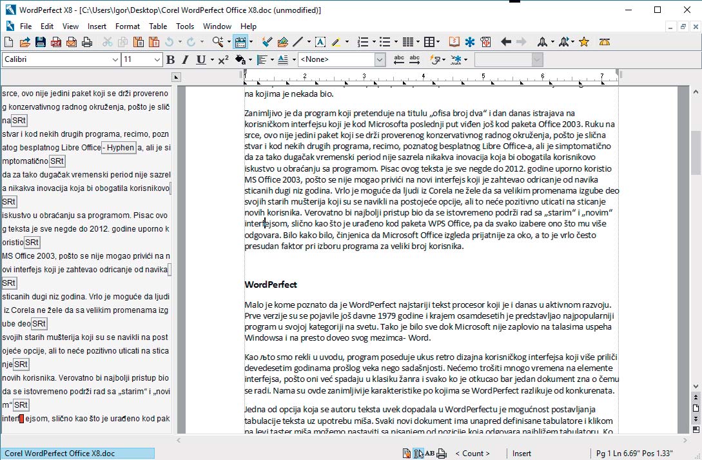The image size is (702, 460).
Task: Open the Table menu
Action: 158,26
